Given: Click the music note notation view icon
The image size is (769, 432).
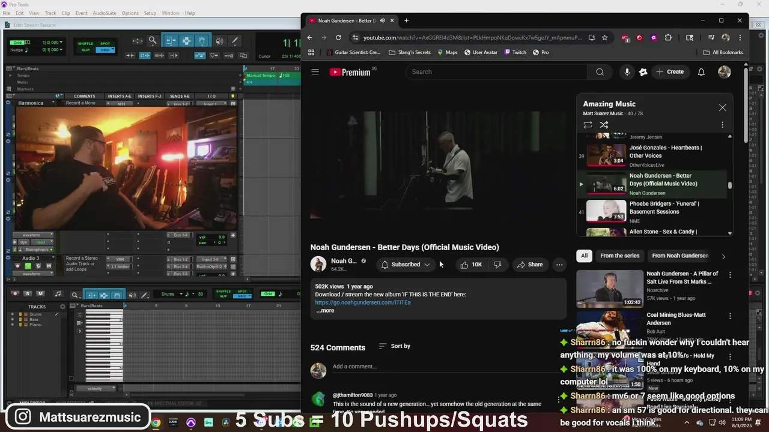Looking at the screenshot, I should click(x=58, y=294).
